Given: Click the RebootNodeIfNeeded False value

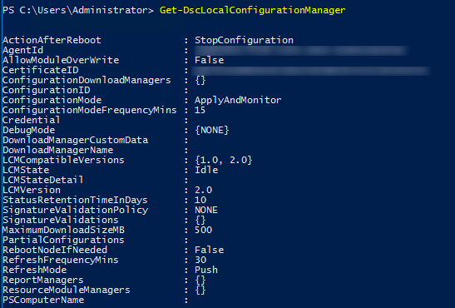Looking at the screenshot, I should [x=210, y=250].
